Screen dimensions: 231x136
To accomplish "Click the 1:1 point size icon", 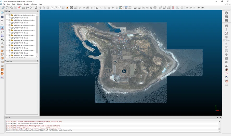I will [2, 21].
